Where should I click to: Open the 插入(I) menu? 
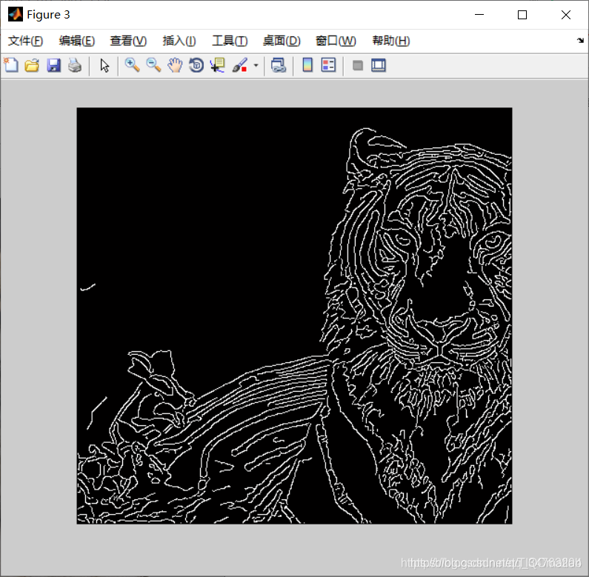(x=179, y=41)
